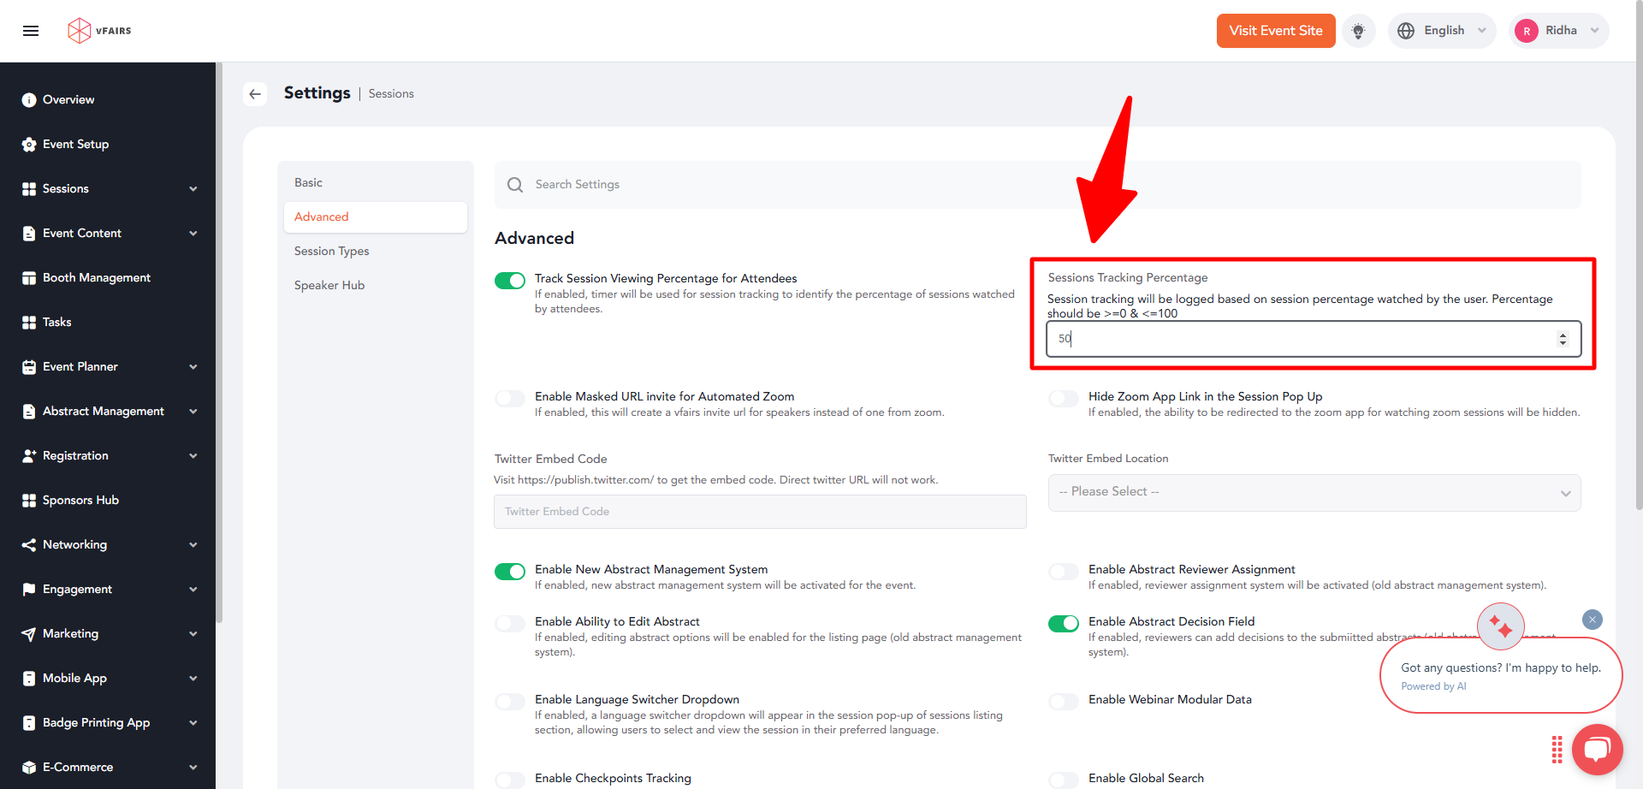Click the Badge Printing App icon
The height and width of the screenshot is (789, 1643).
29,723
